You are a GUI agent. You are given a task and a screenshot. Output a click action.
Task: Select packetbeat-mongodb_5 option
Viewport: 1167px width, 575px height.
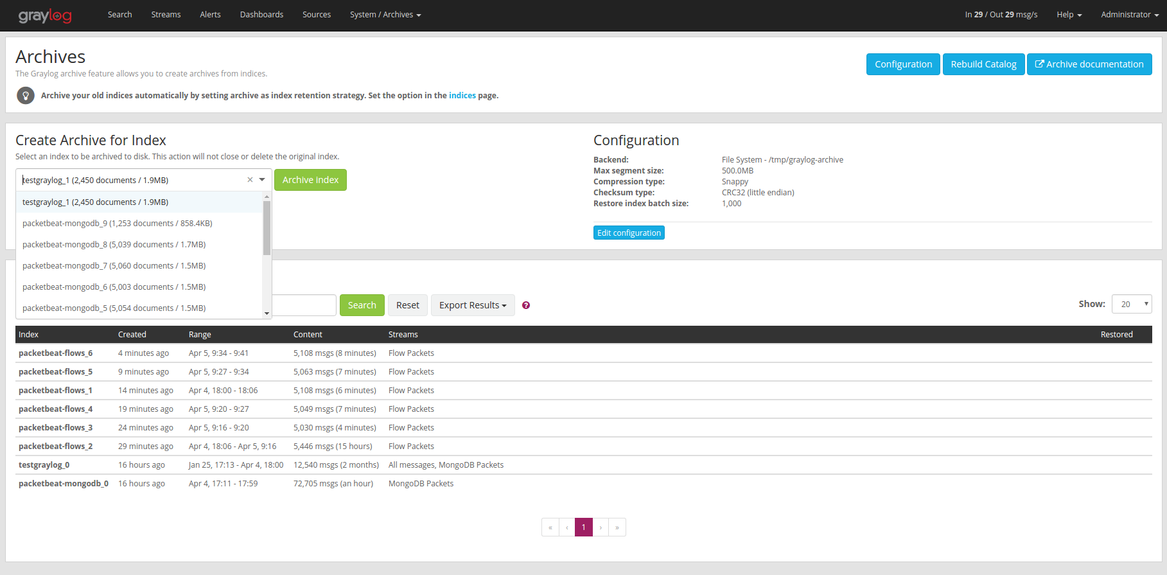point(139,308)
